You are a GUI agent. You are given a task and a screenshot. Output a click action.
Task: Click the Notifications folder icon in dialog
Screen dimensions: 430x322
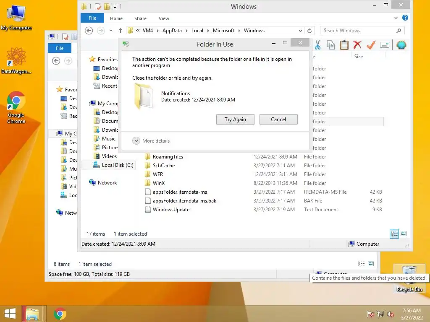pyautogui.click(x=144, y=96)
